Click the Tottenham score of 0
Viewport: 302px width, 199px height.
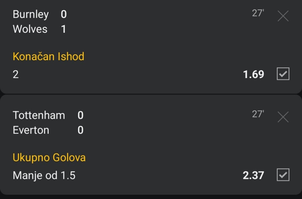pyautogui.click(x=81, y=115)
